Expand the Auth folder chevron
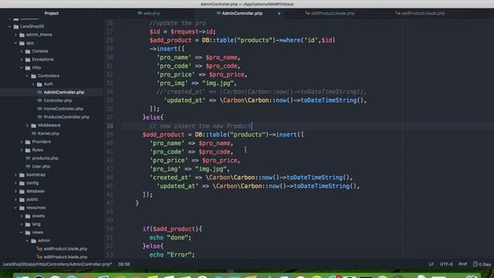494x278 pixels. point(33,84)
